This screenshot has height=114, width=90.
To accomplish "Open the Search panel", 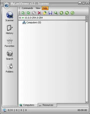I will pos(9,55).
